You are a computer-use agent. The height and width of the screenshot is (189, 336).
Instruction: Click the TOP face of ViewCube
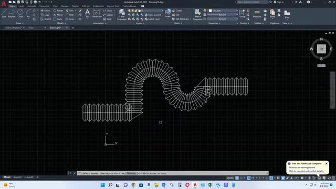pos(321,49)
